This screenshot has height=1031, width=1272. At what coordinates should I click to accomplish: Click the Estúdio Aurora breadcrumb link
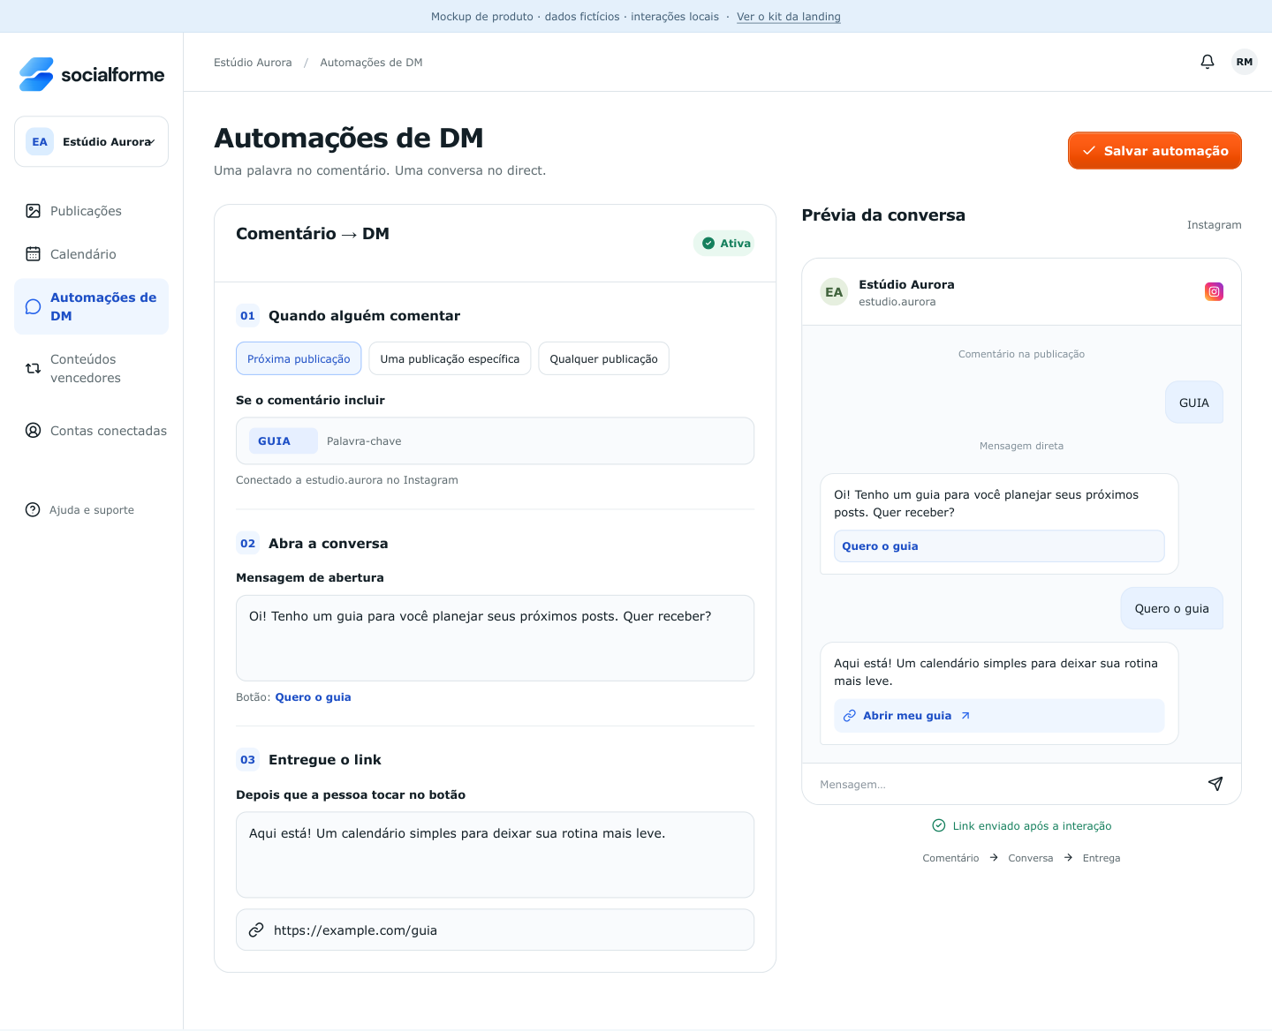[x=253, y=63]
